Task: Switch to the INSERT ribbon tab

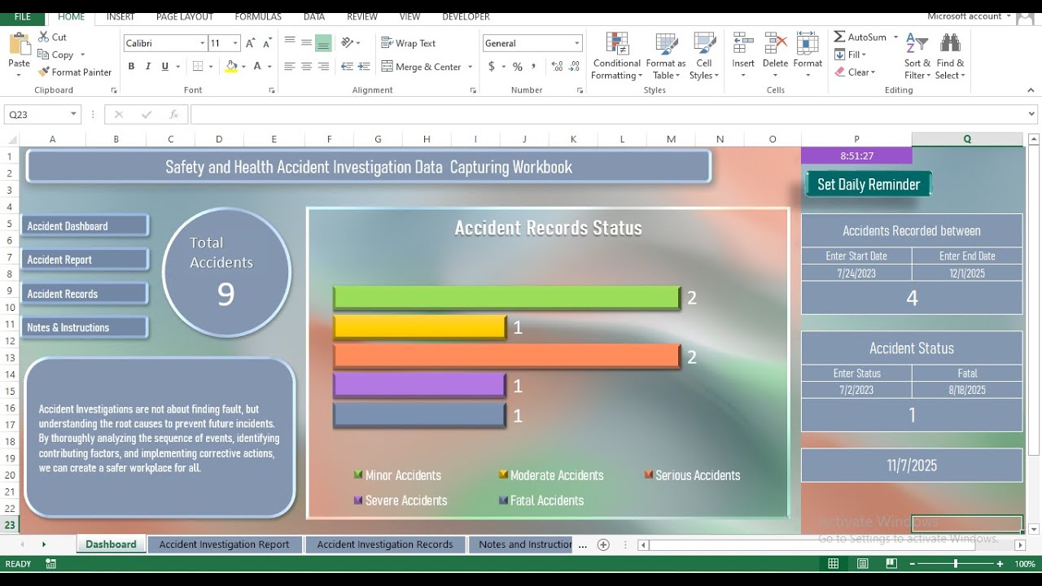Action: click(x=120, y=16)
